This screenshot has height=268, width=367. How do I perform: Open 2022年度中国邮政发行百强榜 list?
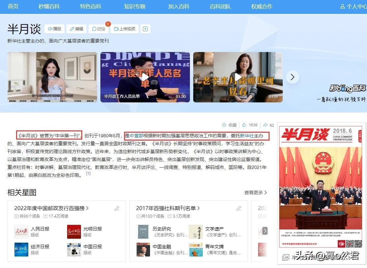tap(51, 208)
